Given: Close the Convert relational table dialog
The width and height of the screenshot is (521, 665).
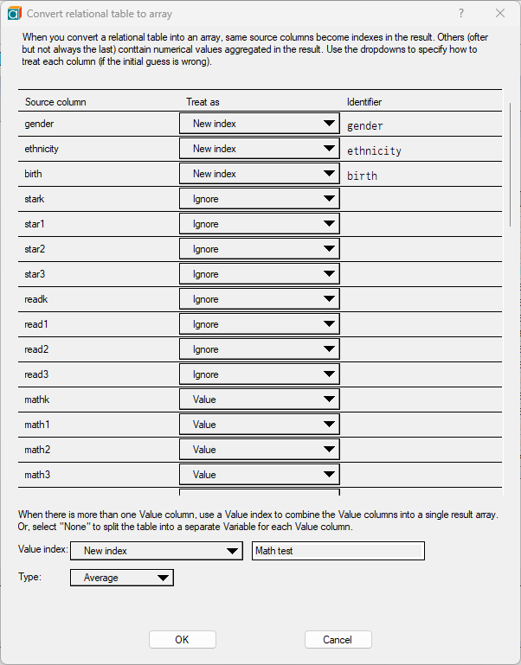Looking at the screenshot, I should pos(500,13).
